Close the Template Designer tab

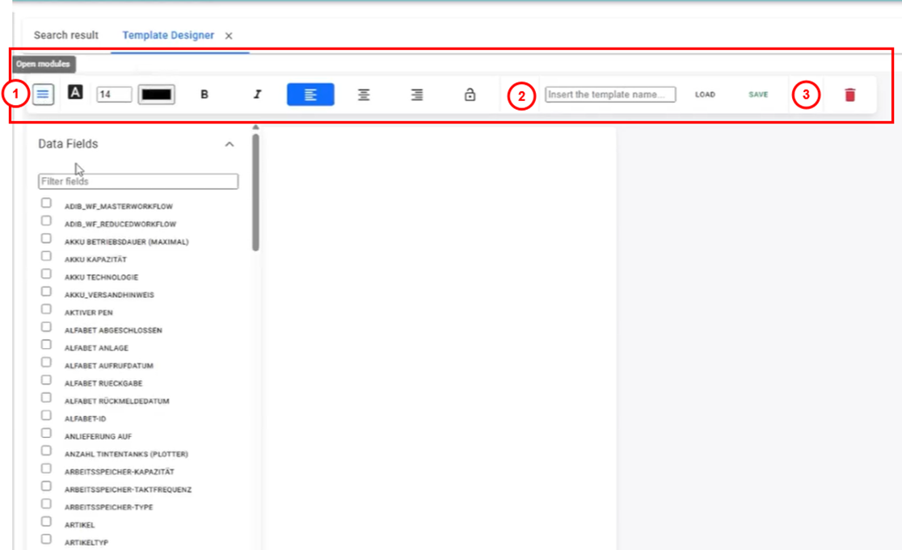[x=229, y=36]
